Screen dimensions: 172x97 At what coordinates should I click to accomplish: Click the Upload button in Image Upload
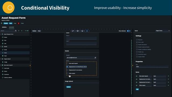pos(69,87)
